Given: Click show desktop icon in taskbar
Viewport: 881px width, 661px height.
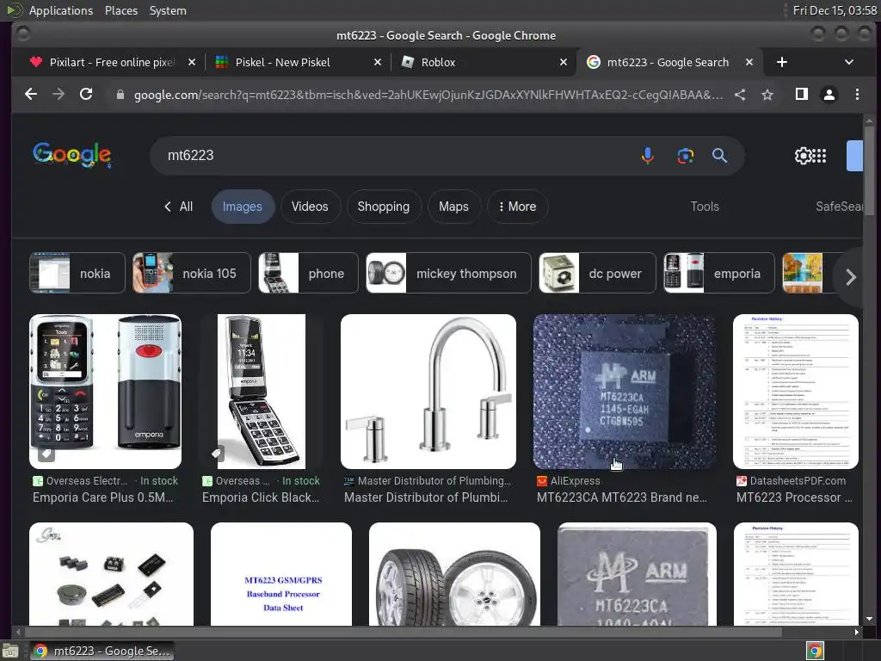Looking at the screenshot, I should pyautogui.click(x=10, y=652).
